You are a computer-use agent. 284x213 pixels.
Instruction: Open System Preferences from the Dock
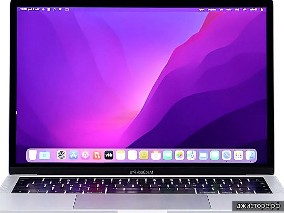(x=62, y=155)
